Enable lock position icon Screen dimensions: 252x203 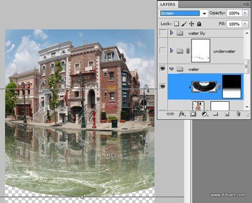(192, 24)
